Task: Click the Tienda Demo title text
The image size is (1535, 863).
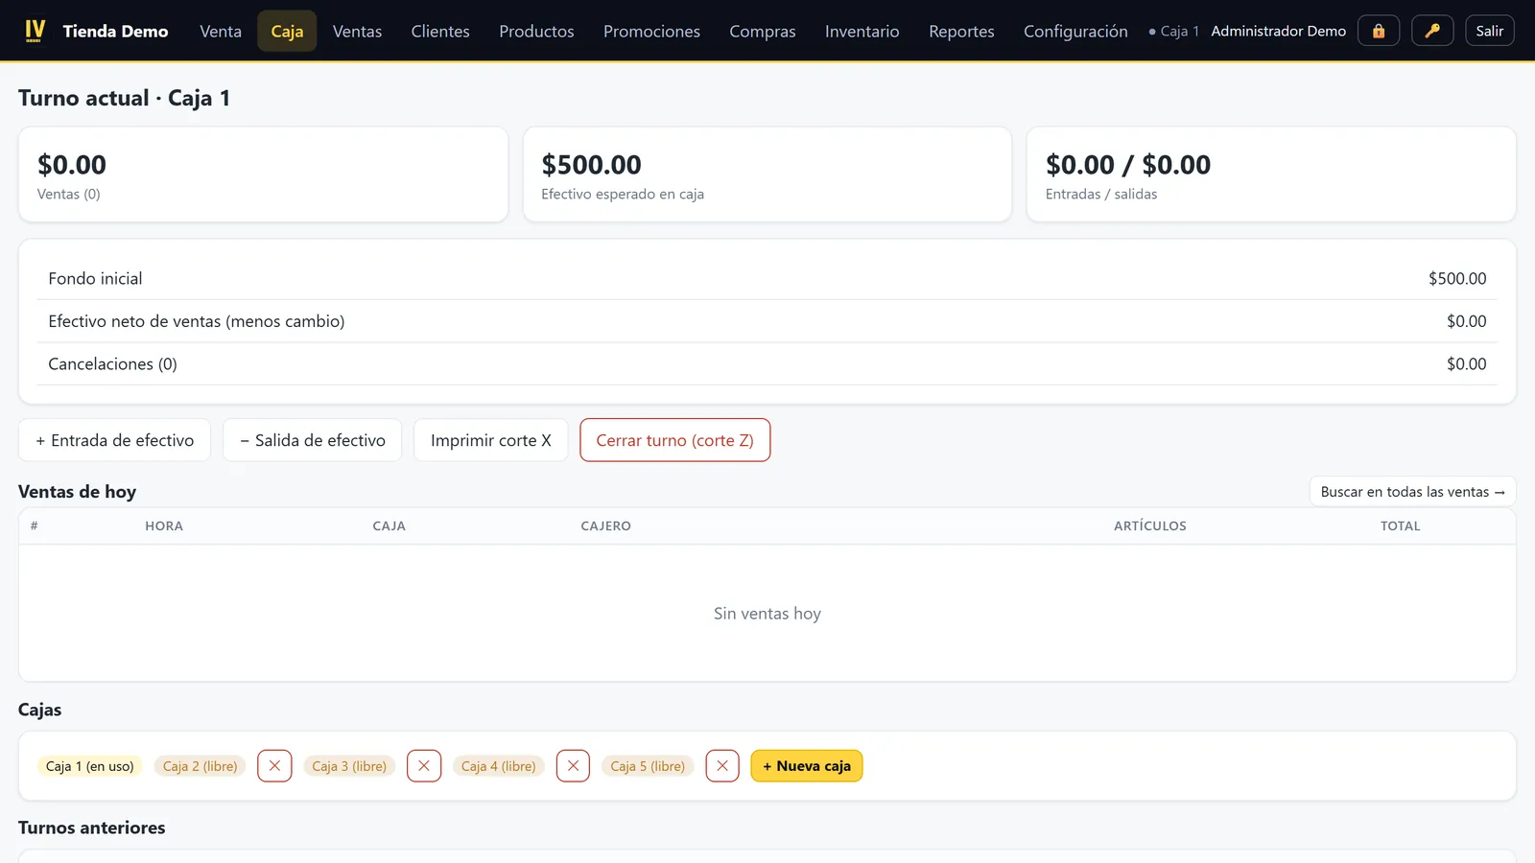Action: click(x=115, y=31)
